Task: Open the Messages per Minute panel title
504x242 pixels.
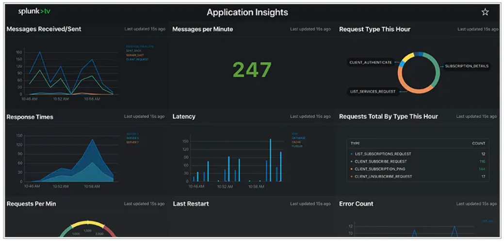Action: pyautogui.click(x=202, y=29)
